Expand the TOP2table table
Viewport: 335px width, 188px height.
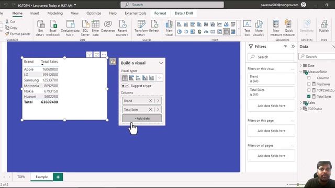click(301, 109)
